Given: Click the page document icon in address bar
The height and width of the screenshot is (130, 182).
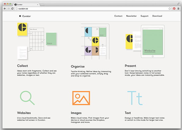Looking at the screenshot, I should pyautogui.click(x=17, y=9).
